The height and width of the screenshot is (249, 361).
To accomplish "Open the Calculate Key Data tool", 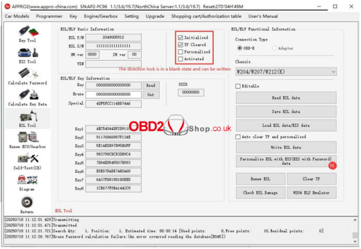I will point(27,97).
